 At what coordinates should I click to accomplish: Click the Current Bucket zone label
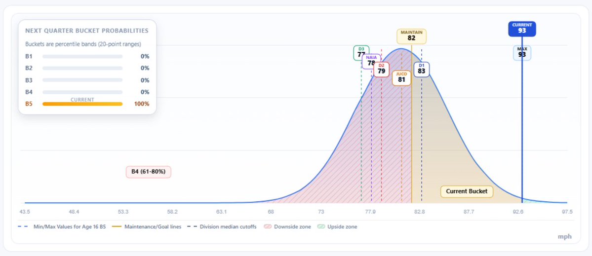tap(467, 191)
